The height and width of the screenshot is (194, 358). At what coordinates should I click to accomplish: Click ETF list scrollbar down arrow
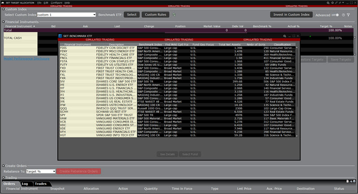[x=297, y=136]
